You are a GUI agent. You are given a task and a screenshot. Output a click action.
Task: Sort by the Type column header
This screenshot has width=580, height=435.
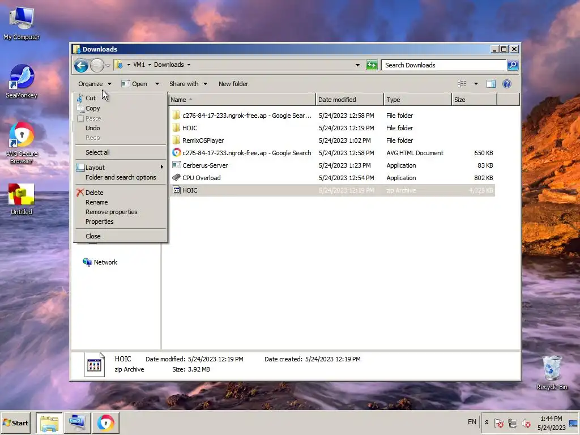point(417,100)
